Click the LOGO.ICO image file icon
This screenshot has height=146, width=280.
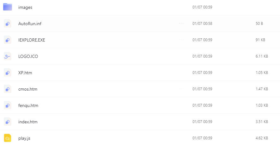(x=8, y=56)
